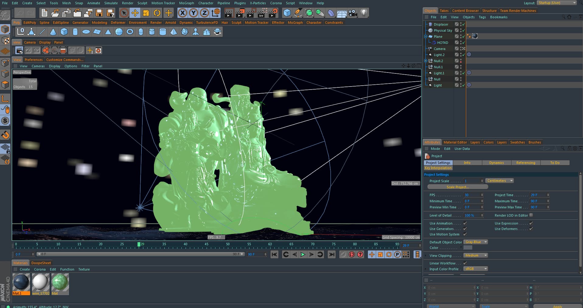The image size is (583, 308).
Task: Click the snap magnet icon in left sidebar
Action: 5,134
